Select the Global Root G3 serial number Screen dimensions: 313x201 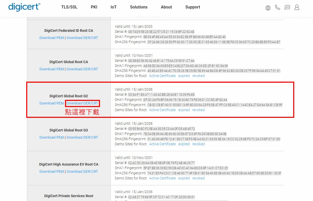[x=162, y=129]
